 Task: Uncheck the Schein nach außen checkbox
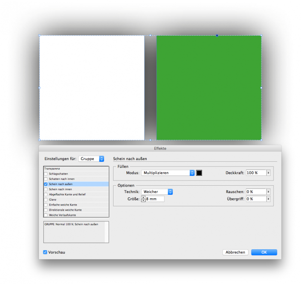click(46, 184)
